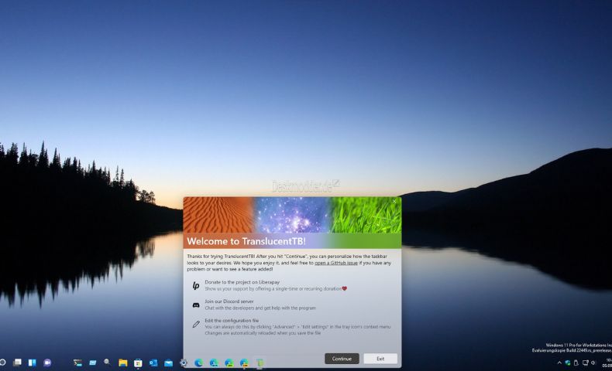Open File Explorer from the taskbar
The image size is (612, 371).
tap(123, 362)
